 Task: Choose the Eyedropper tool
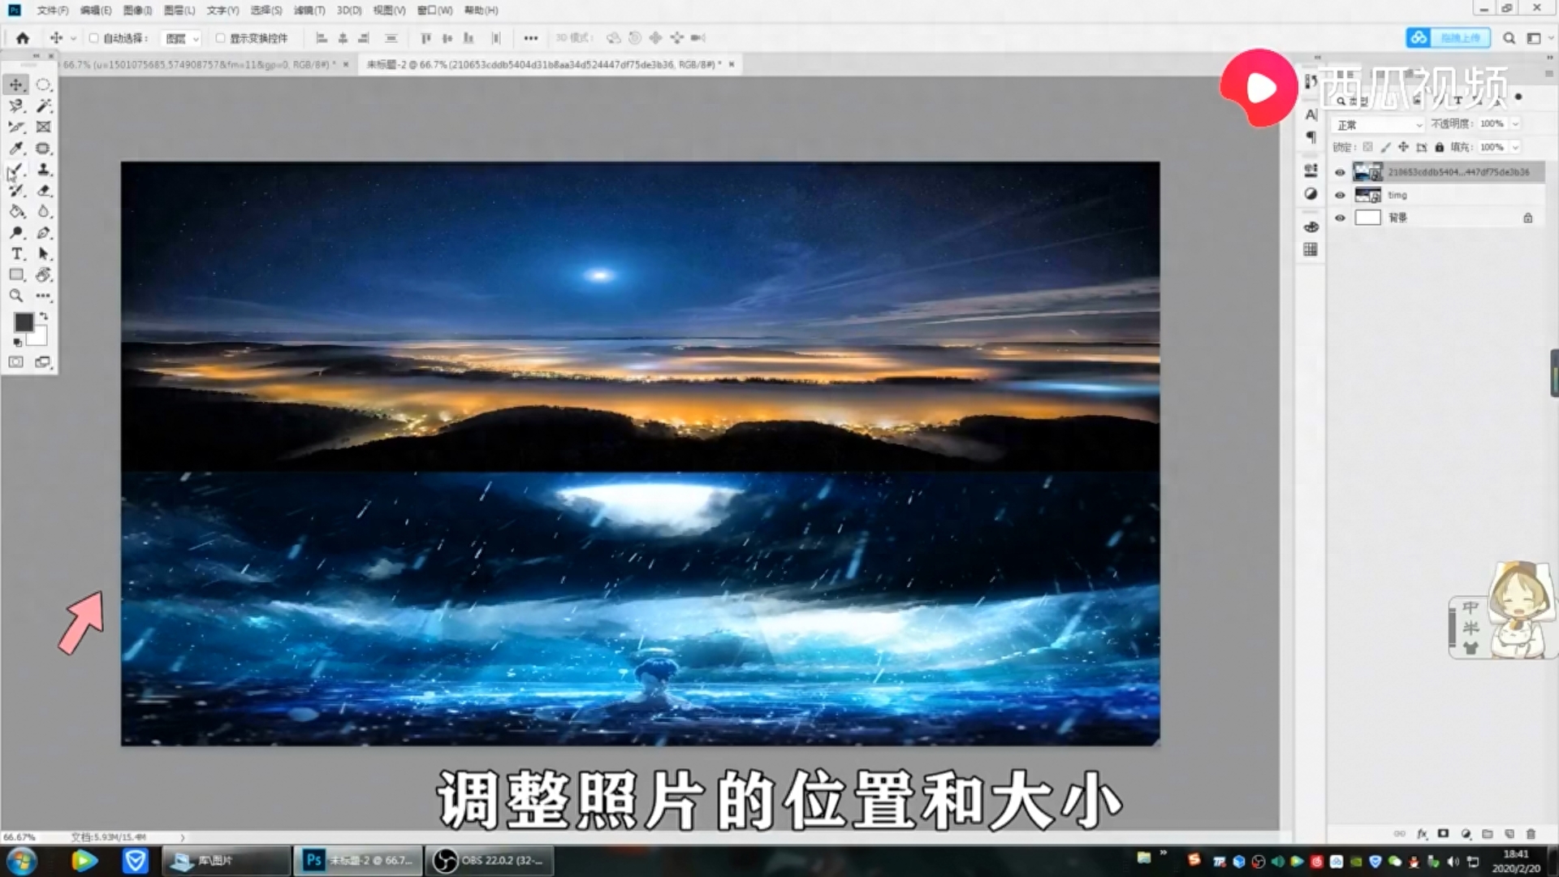(15, 148)
